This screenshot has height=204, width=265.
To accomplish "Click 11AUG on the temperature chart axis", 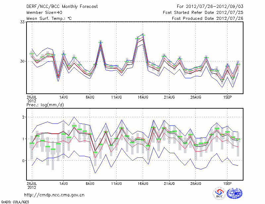I will click(x=116, y=97).
